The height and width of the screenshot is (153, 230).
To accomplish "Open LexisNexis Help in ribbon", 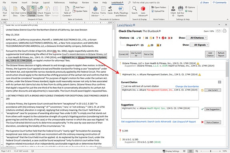I will click(x=189, y=11).
